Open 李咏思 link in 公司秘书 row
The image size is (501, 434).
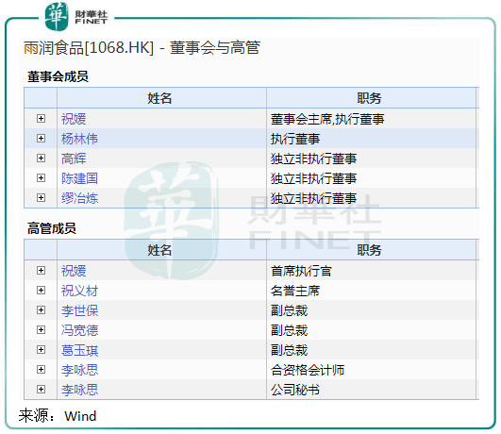point(79,390)
